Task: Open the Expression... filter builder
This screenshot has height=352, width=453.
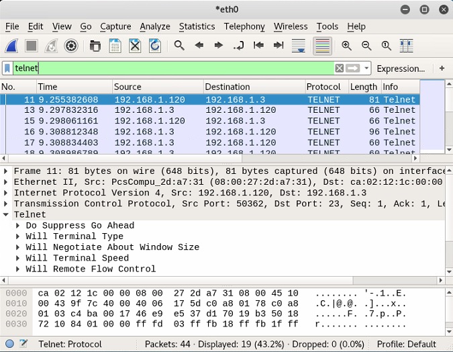Action: pos(401,69)
